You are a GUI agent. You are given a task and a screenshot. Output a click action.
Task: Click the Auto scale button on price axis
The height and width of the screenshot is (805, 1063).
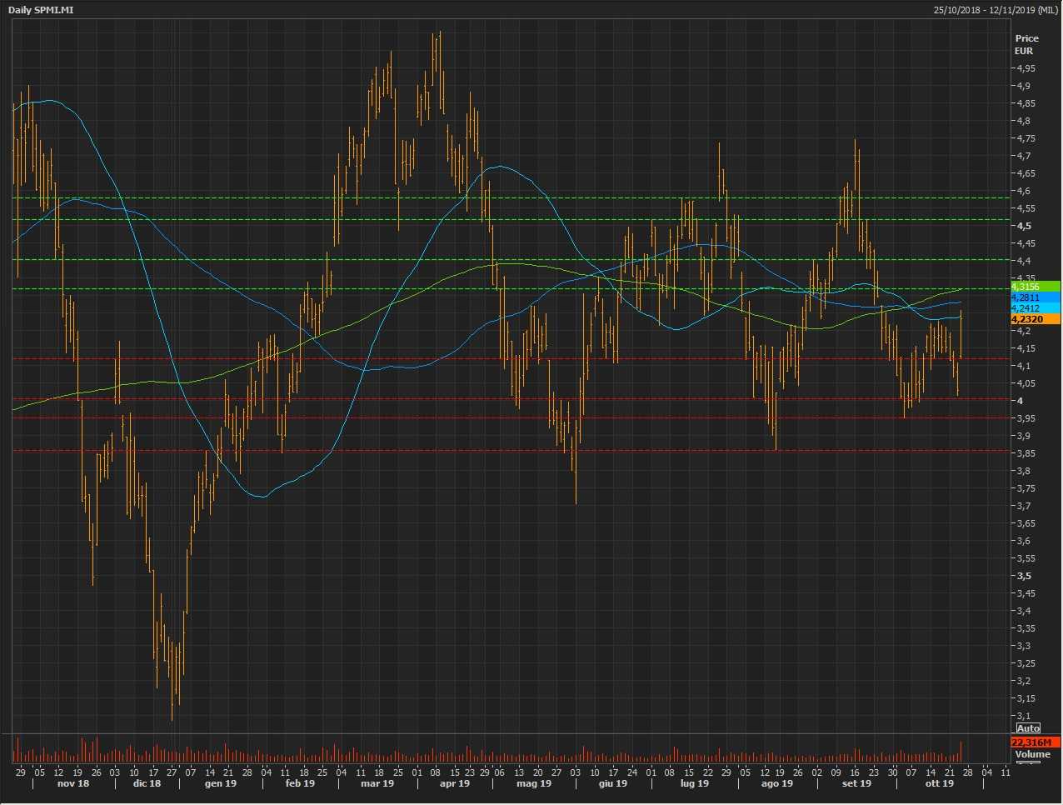point(1028,728)
